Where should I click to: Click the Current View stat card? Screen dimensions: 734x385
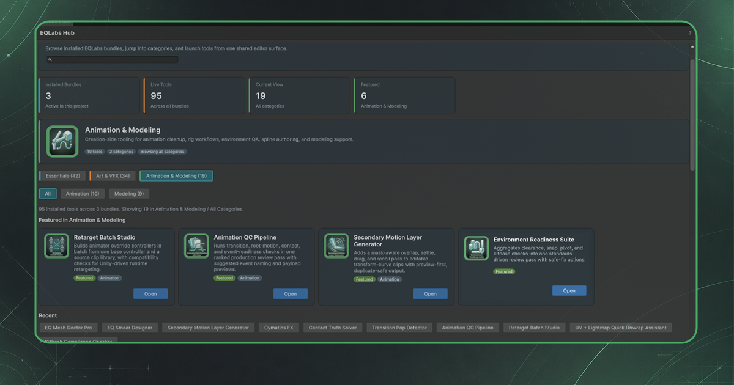point(300,95)
